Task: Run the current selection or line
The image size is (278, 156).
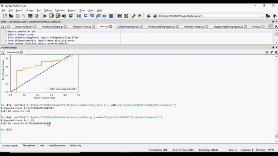Action: pyautogui.click(x=64, y=16)
